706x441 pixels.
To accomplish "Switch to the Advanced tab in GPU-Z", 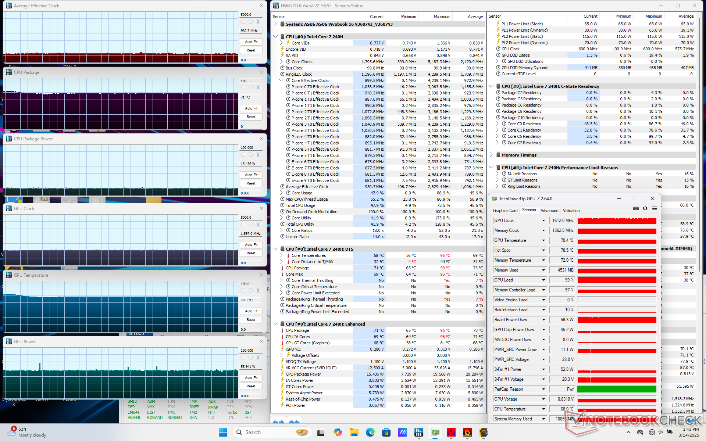I will (x=549, y=211).
